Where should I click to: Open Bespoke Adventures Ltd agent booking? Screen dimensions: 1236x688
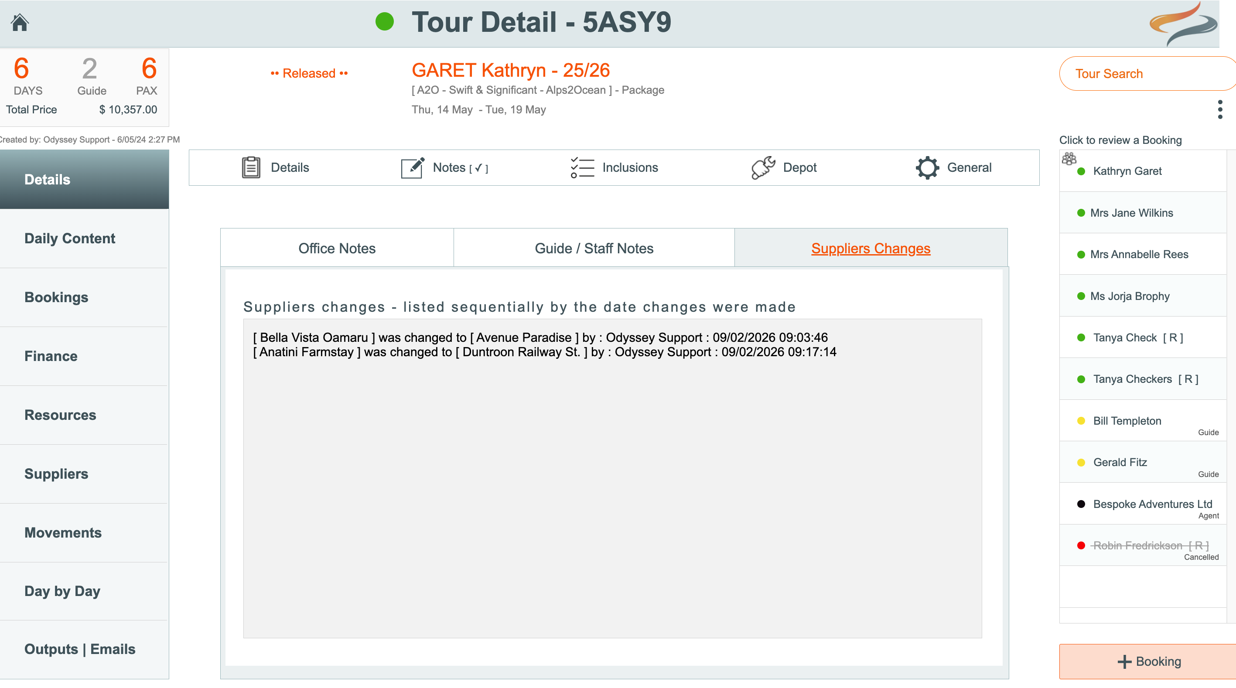click(1152, 504)
